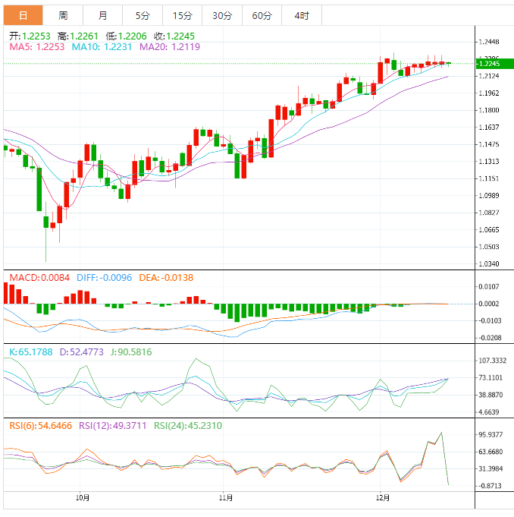The width and height of the screenshot is (514, 517).
Task: Click the green 1.2245 current price tag
Action: 494,64
